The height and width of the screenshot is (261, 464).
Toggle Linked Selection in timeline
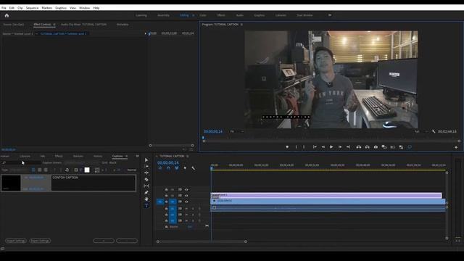[x=177, y=168]
